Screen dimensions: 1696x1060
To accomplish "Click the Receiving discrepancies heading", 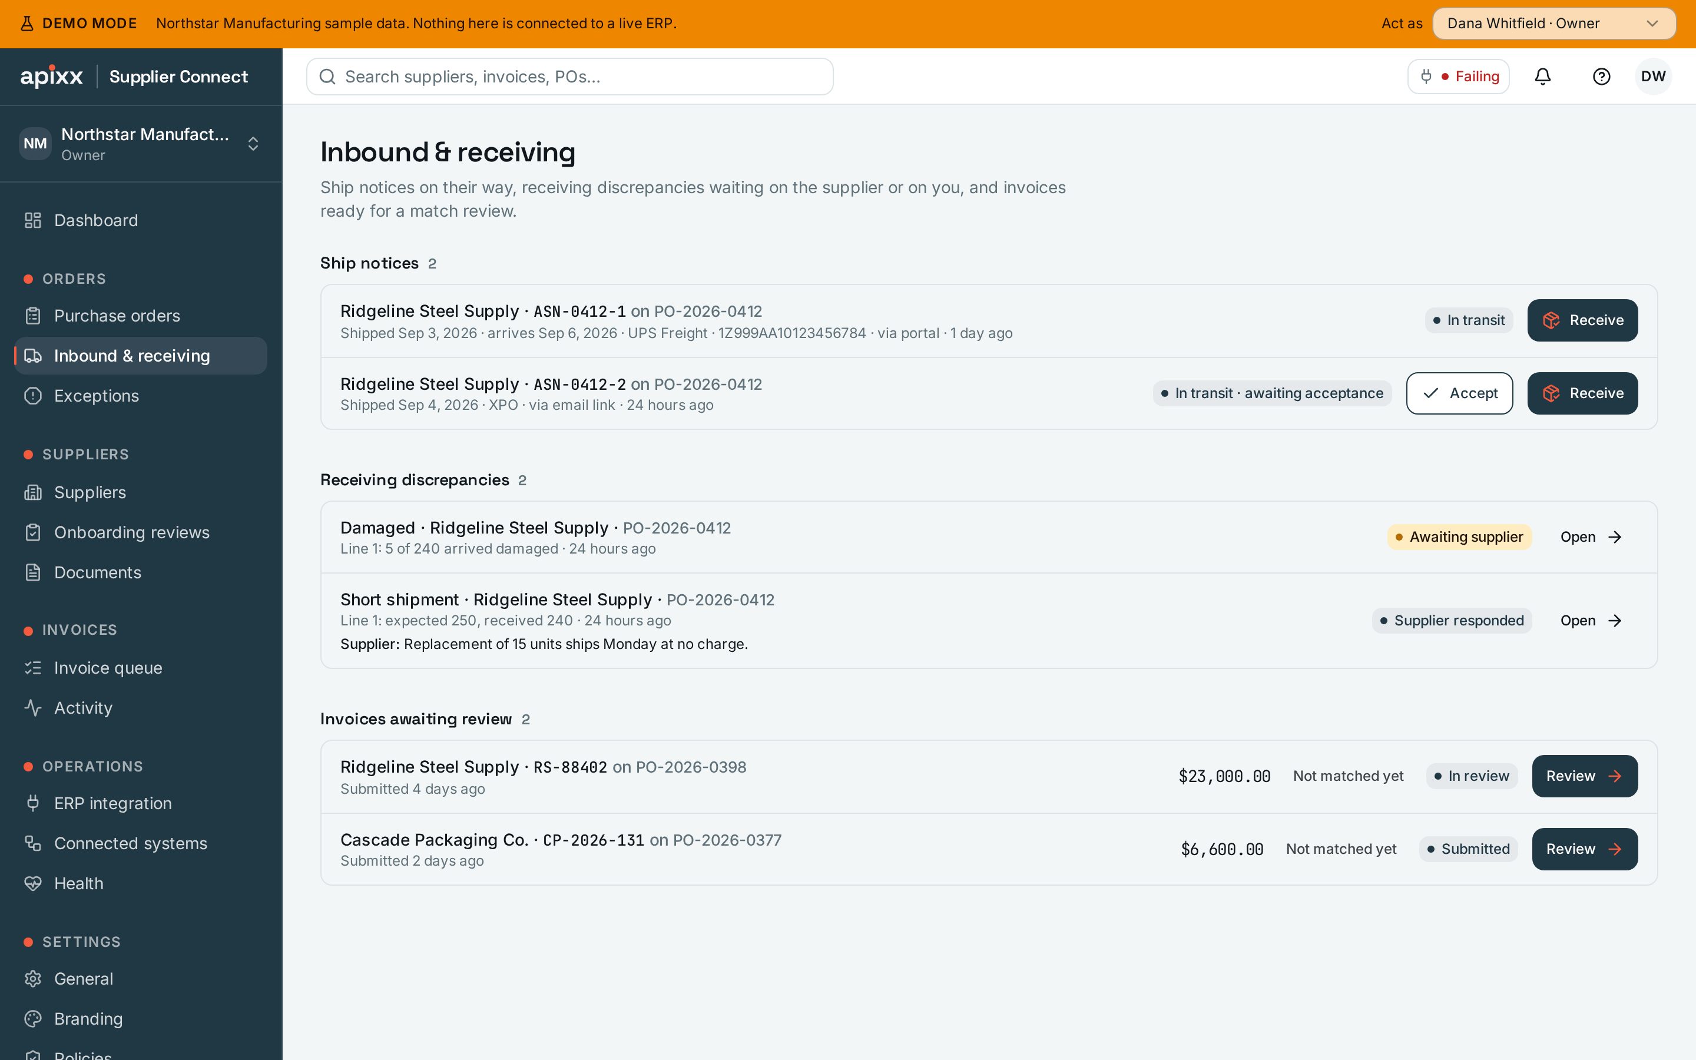I will (x=415, y=479).
